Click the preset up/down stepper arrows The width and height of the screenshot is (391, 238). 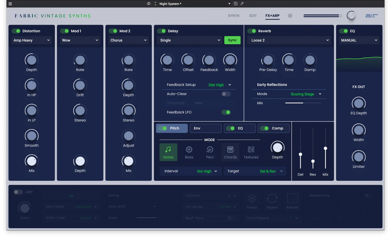(155, 4)
